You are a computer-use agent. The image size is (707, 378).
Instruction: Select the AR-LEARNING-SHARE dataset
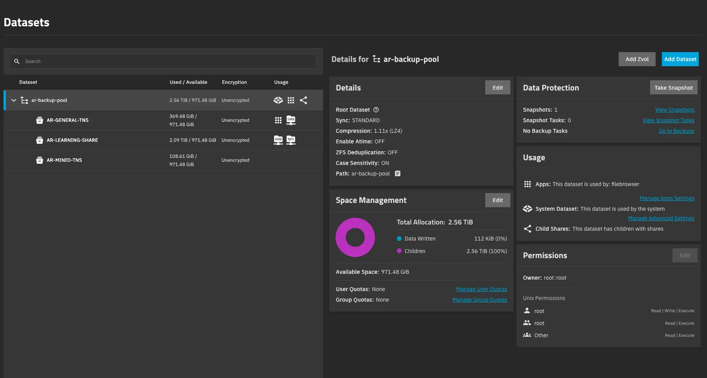[x=72, y=140]
